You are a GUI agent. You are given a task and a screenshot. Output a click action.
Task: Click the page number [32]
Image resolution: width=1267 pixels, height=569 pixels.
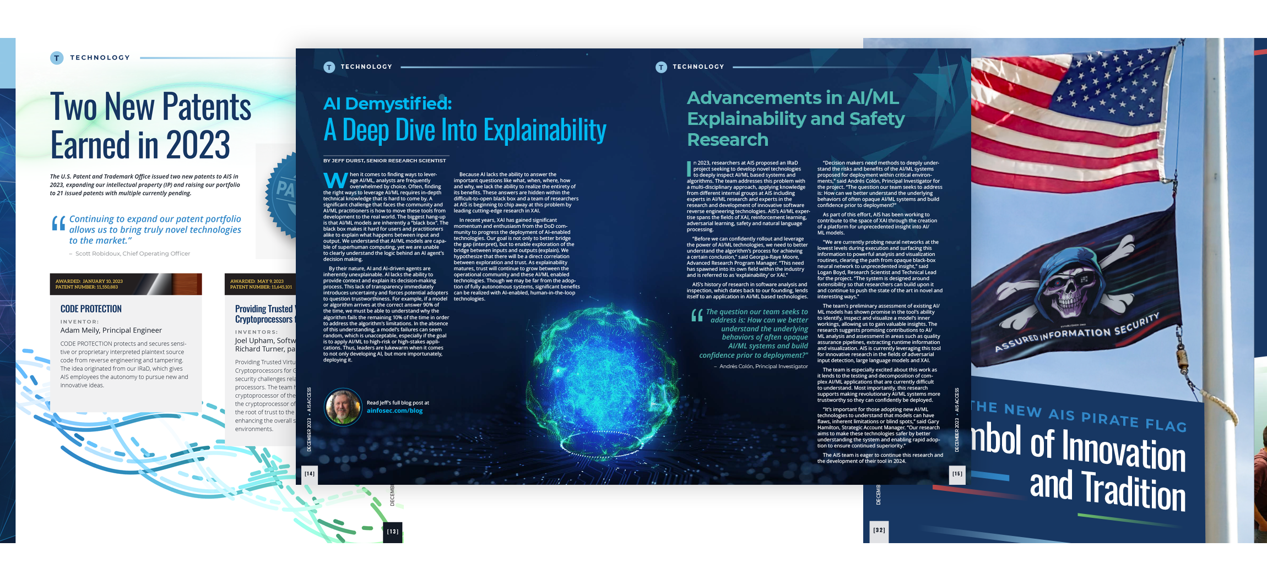[879, 530]
